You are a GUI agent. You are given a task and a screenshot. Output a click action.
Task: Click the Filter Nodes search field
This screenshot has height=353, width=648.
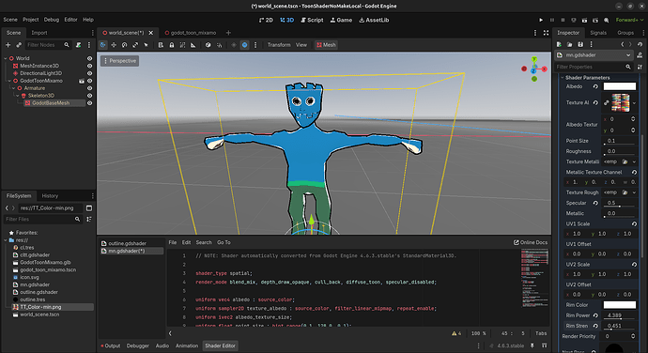pyautogui.click(x=48, y=45)
